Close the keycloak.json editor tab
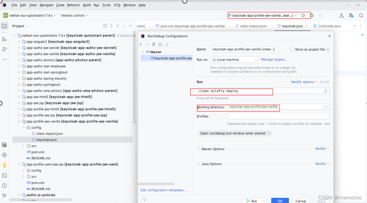This screenshot has height=203, width=367. tap(307, 26)
